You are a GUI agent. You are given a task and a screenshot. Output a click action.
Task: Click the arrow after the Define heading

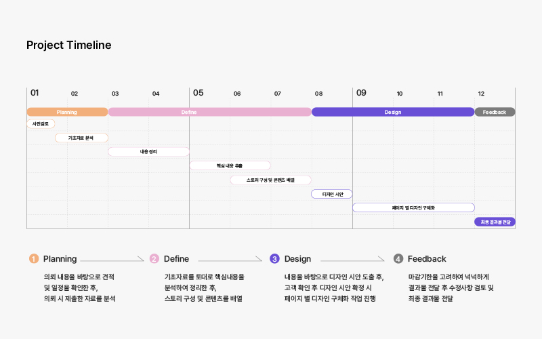[230, 259]
